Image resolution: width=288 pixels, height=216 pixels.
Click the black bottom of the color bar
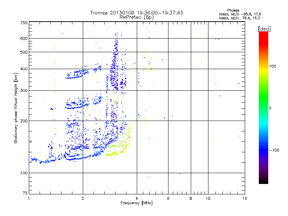click(x=263, y=182)
